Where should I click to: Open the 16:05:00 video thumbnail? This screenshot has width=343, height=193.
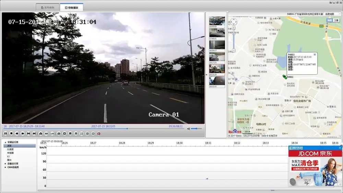point(217,22)
